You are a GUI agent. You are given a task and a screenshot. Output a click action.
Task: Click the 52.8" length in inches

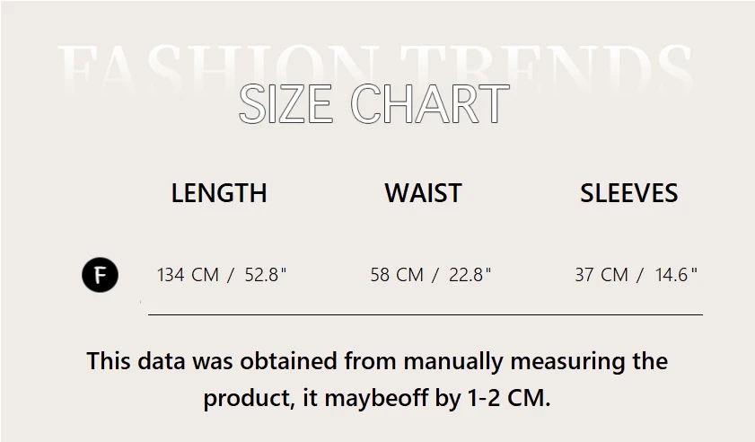click(x=265, y=275)
